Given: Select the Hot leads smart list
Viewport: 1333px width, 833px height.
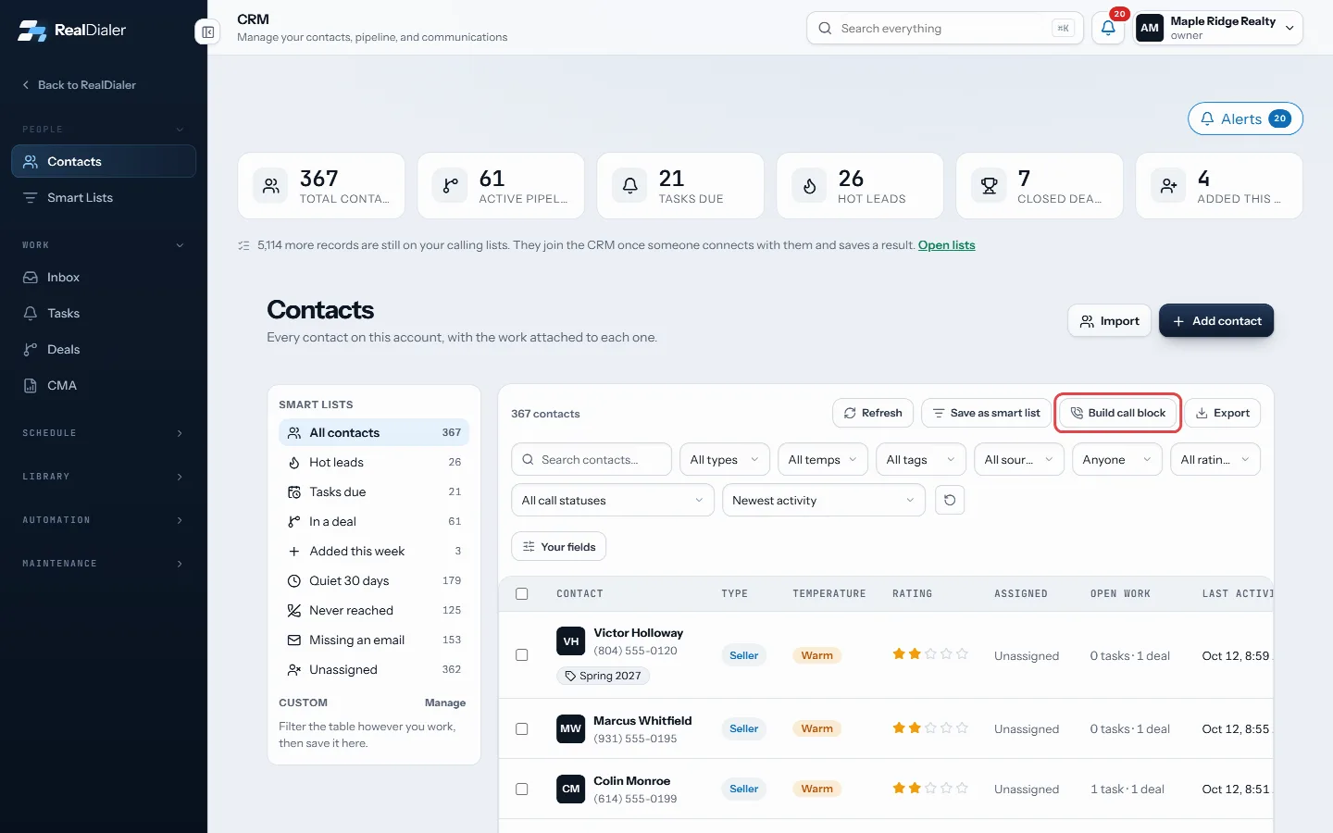Looking at the screenshot, I should [x=374, y=462].
